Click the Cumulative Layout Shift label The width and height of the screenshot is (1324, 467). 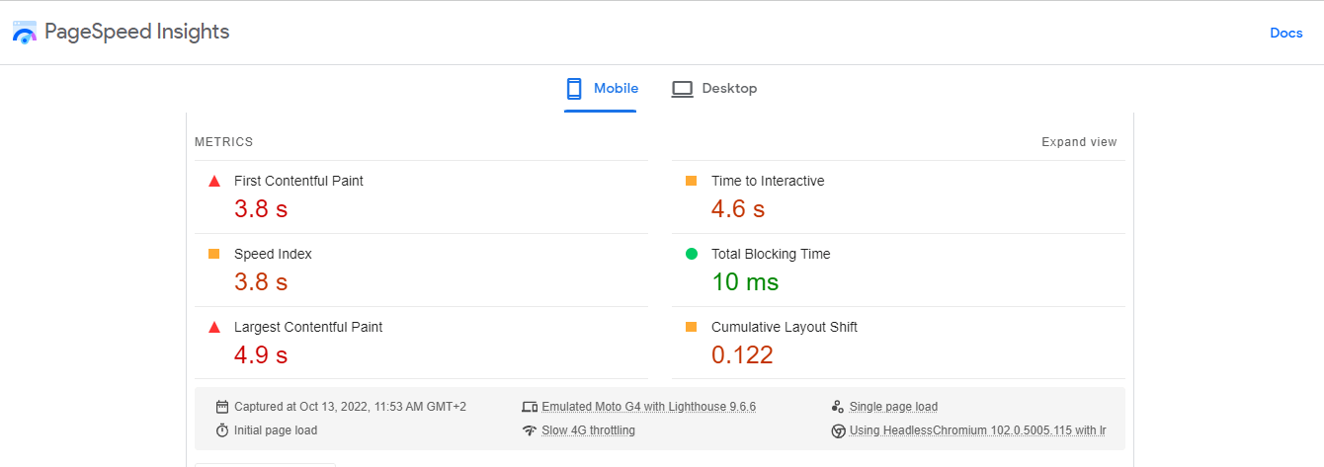click(785, 327)
